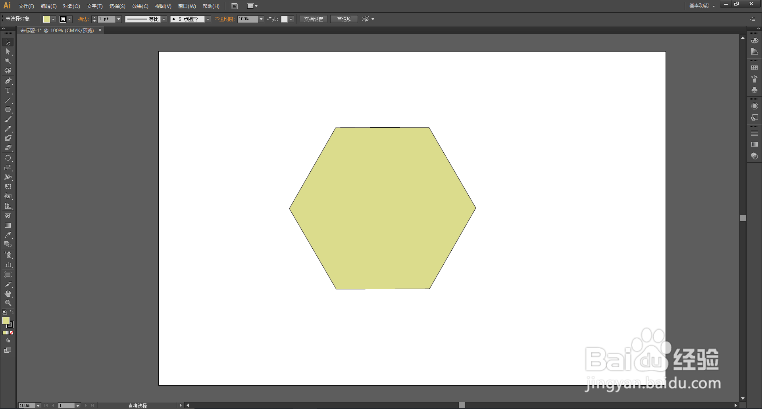Select the Hand tool
Screen dimensions: 762x409
click(x=8, y=294)
